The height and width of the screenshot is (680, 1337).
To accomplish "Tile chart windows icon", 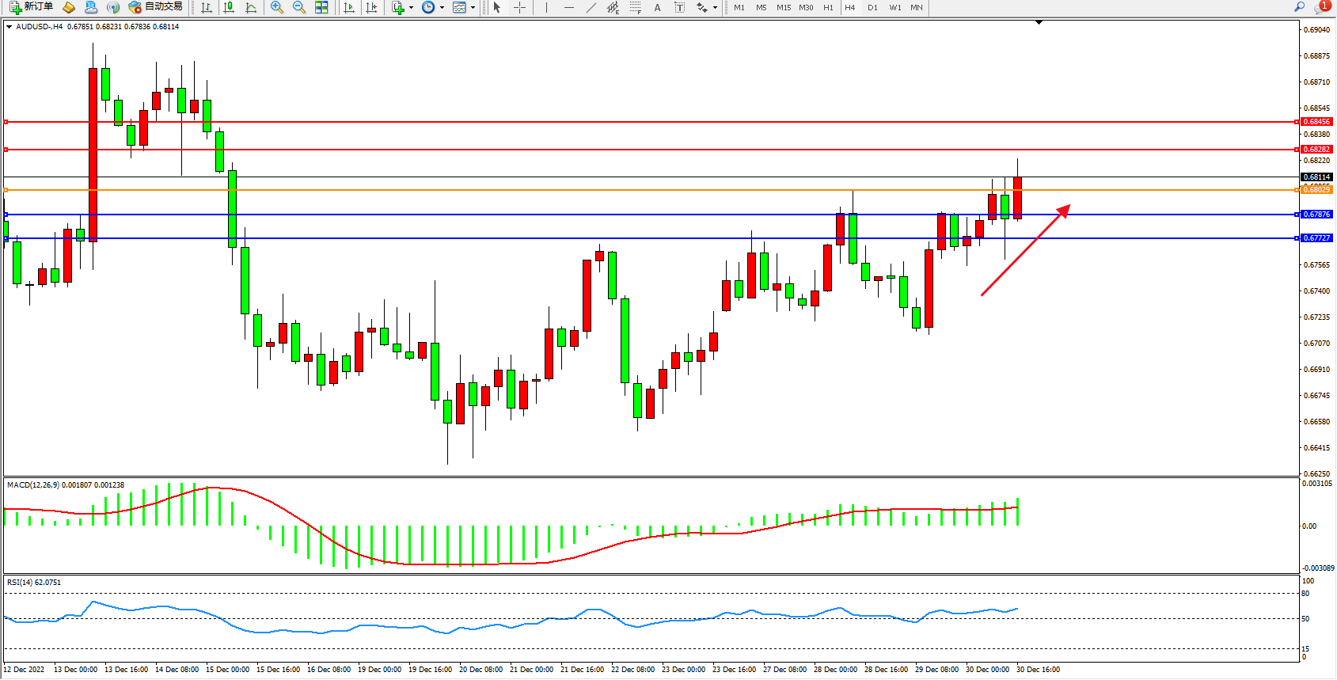I will click(x=321, y=7).
